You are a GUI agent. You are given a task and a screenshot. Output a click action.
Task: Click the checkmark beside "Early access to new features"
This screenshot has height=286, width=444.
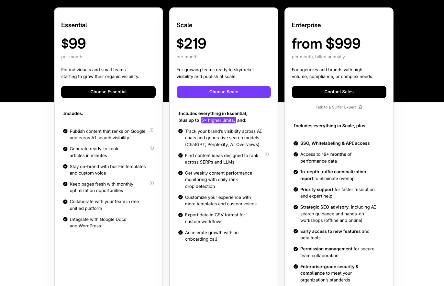tap(295, 231)
